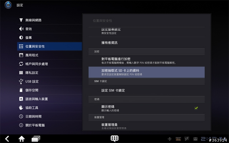Open the center grid speech-bubble icon

(114, 139)
